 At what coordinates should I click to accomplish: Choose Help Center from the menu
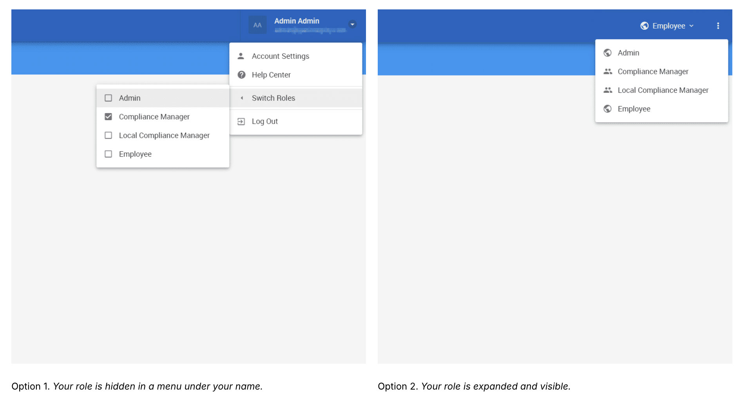coord(296,75)
